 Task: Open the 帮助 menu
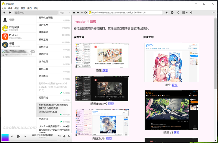[x=36, y=8]
